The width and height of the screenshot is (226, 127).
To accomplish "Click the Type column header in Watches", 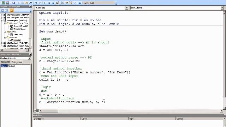I will pos(152,119).
